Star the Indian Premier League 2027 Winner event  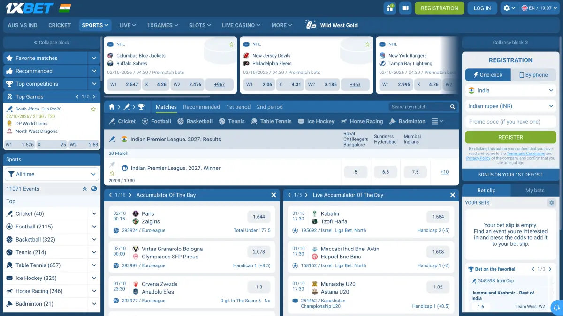[x=112, y=173]
